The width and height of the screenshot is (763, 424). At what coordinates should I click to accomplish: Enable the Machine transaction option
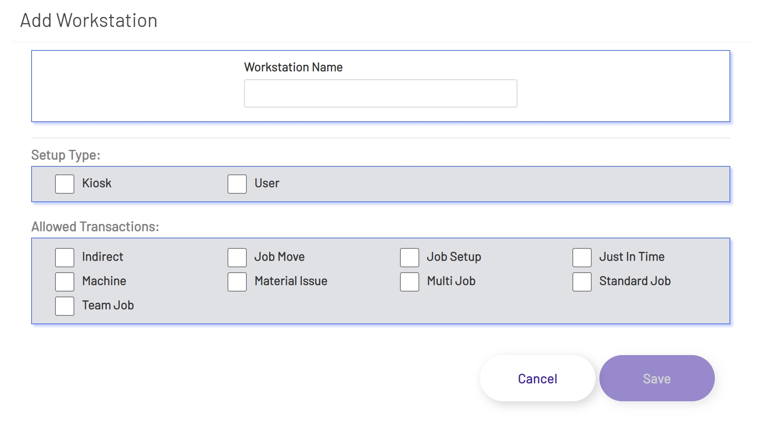(x=64, y=282)
